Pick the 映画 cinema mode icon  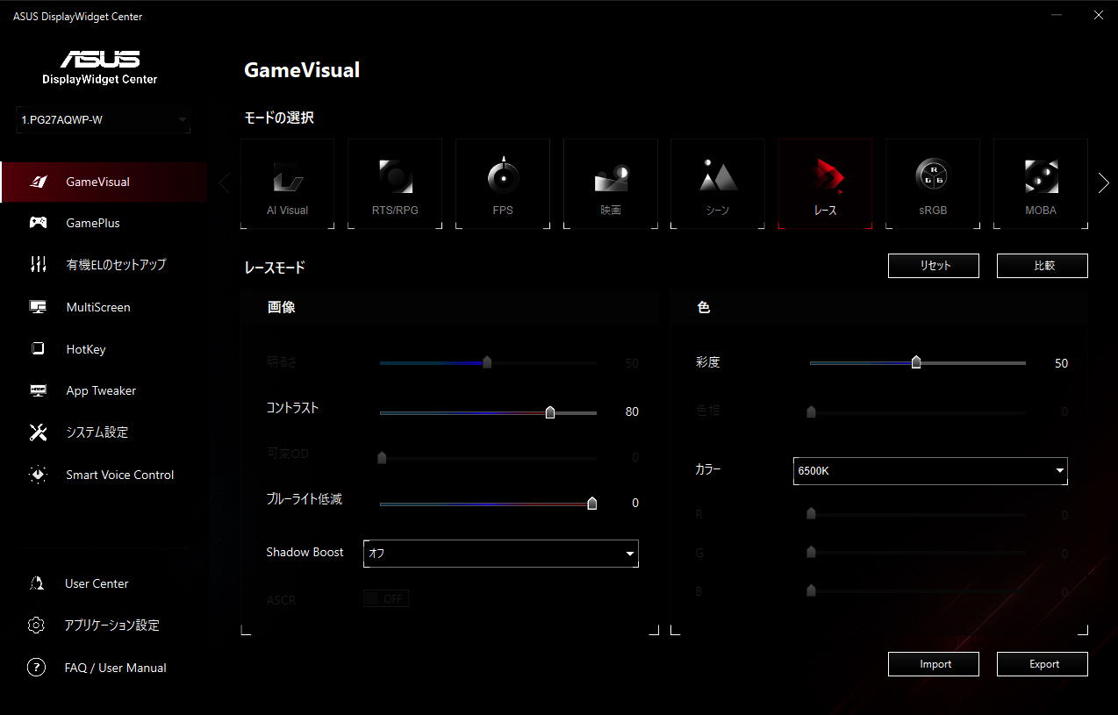[x=611, y=178]
